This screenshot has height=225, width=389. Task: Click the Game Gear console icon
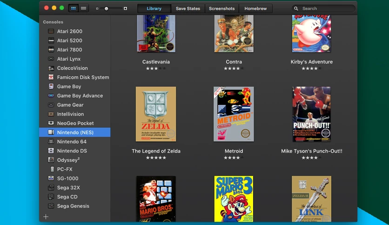coord(51,105)
